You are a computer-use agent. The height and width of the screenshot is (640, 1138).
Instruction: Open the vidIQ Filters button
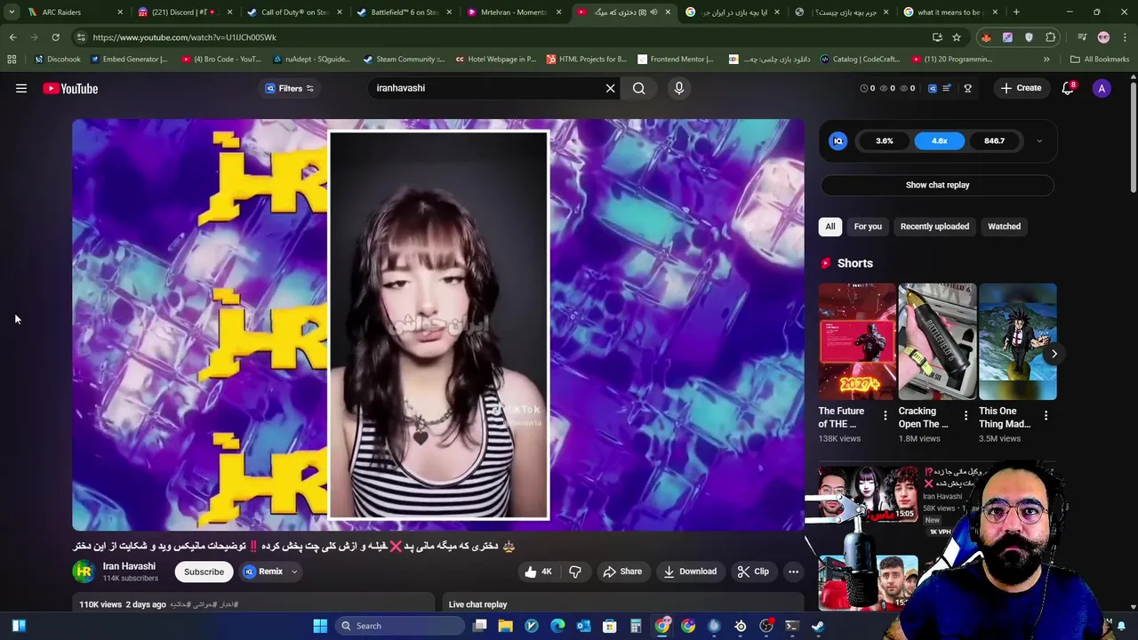pos(290,88)
